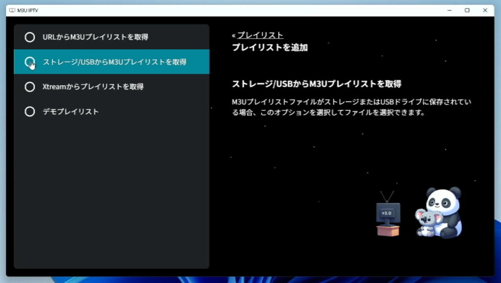The width and height of the screenshot is (501, 283).
Task: Click the « back chevron symbol
Action: pos(234,36)
